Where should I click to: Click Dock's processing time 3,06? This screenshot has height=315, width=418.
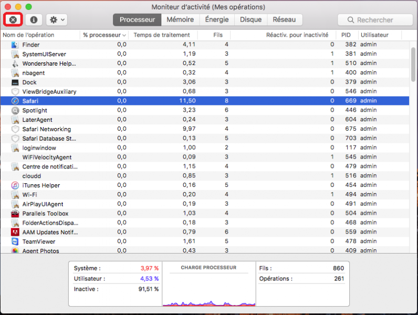tap(189, 82)
